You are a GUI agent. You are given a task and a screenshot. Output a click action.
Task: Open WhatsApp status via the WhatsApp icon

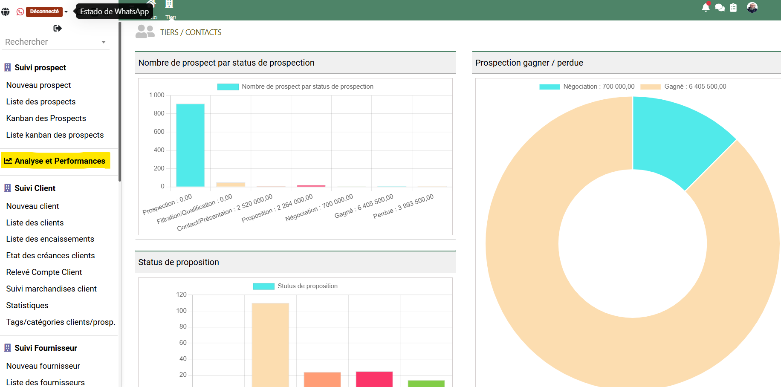point(20,12)
